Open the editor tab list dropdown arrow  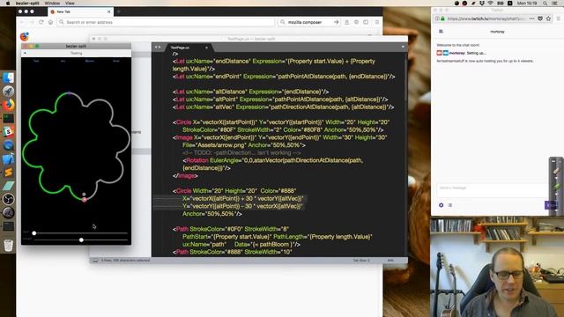[x=403, y=47]
